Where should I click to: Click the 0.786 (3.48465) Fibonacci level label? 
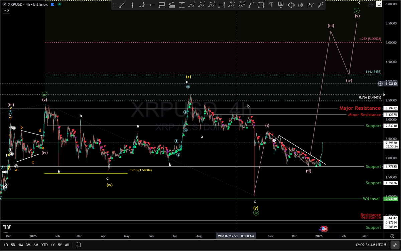(x=370, y=98)
